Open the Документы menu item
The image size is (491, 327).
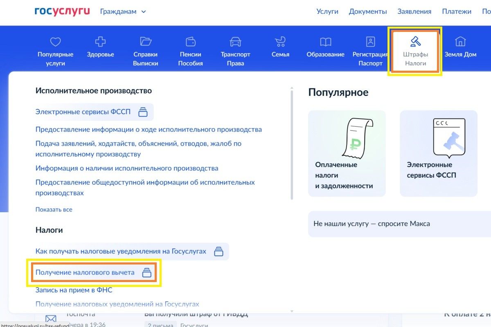click(x=368, y=11)
